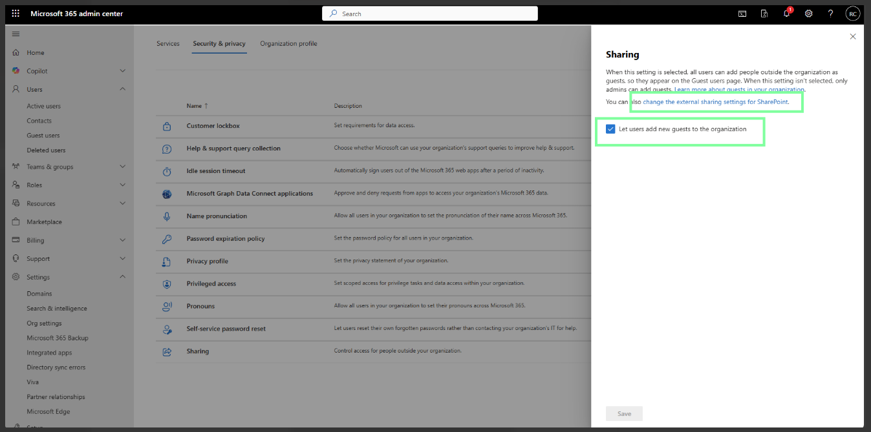Expand the Billing chevron

(x=123, y=240)
